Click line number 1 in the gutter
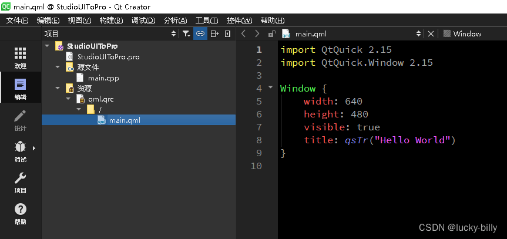This screenshot has width=507, height=239. [258, 49]
